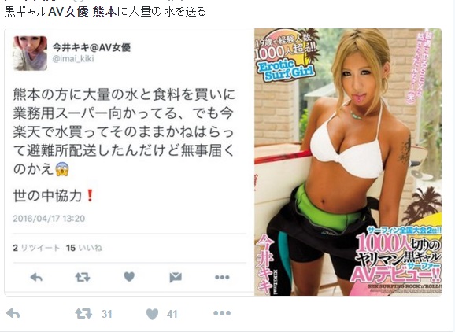Open the three-dot more menu inside the embedded tweet
The width and height of the screenshot is (455, 332).
[222, 278]
